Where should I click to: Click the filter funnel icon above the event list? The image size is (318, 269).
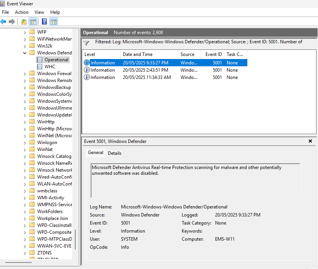click(x=86, y=43)
